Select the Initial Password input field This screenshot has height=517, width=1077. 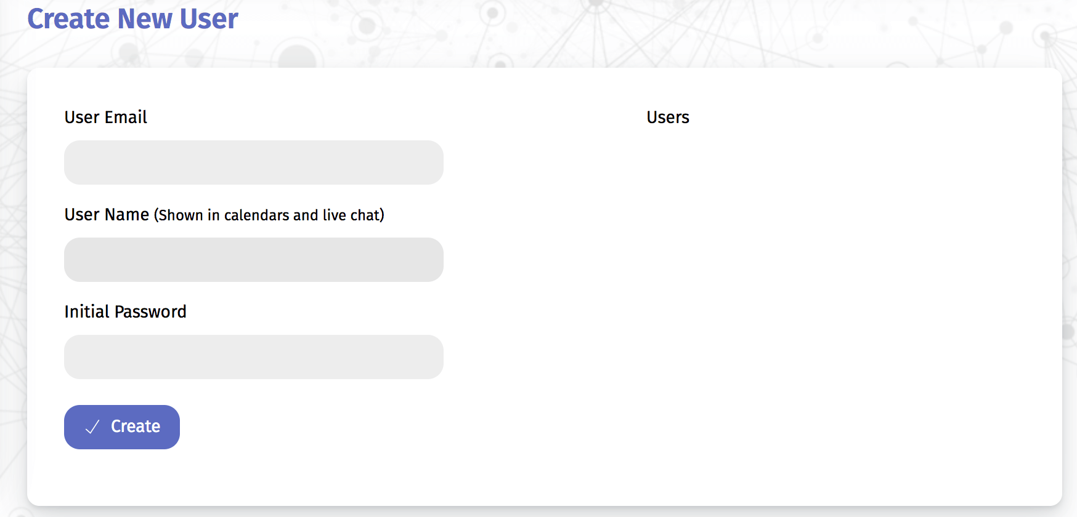click(x=254, y=357)
